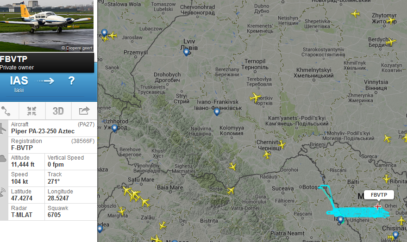Click the red selected FBVTP aircraft marker
407x242 pixels.
pyautogui.click(x=378, y=206)
